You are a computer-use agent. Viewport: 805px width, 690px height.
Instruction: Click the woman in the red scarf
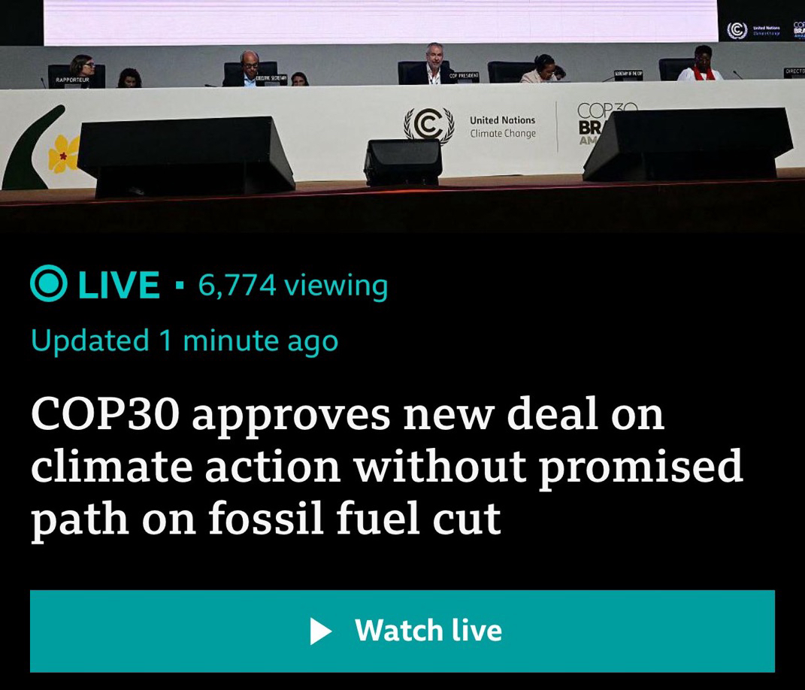point(701,64)
